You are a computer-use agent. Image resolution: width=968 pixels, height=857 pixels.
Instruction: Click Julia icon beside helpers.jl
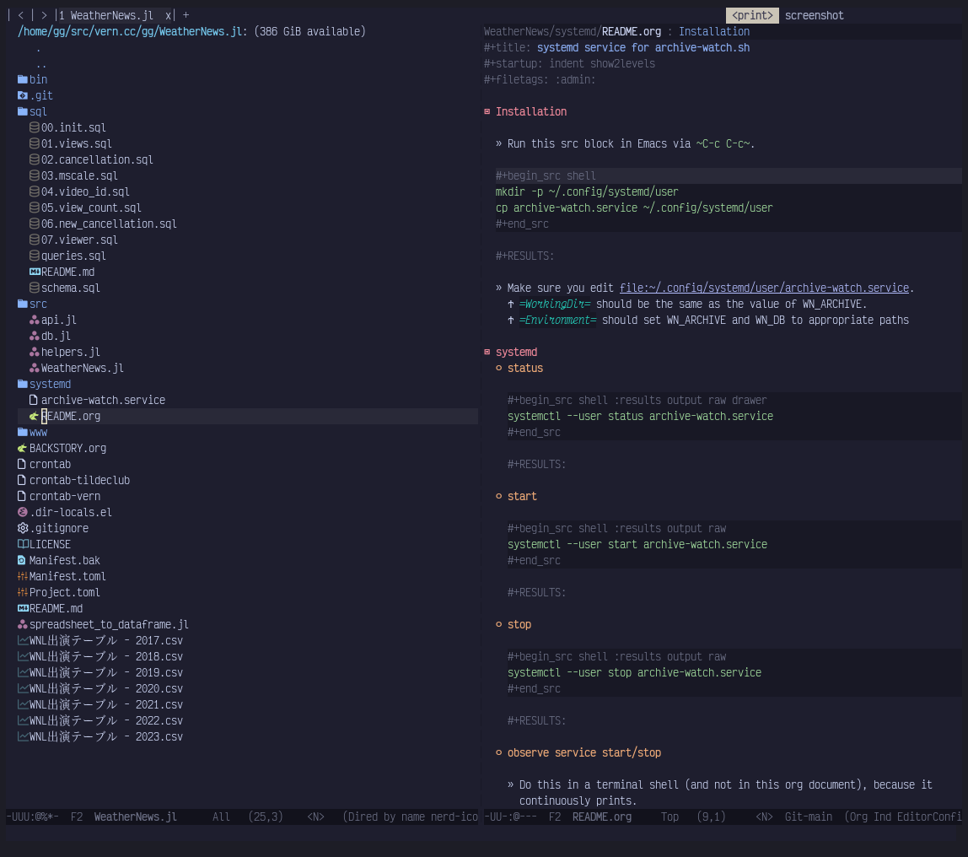35,353
